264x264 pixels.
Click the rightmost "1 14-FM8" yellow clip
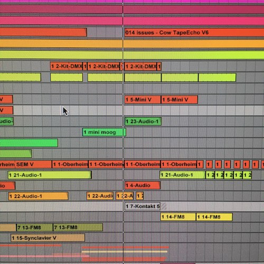click(214, 217)
